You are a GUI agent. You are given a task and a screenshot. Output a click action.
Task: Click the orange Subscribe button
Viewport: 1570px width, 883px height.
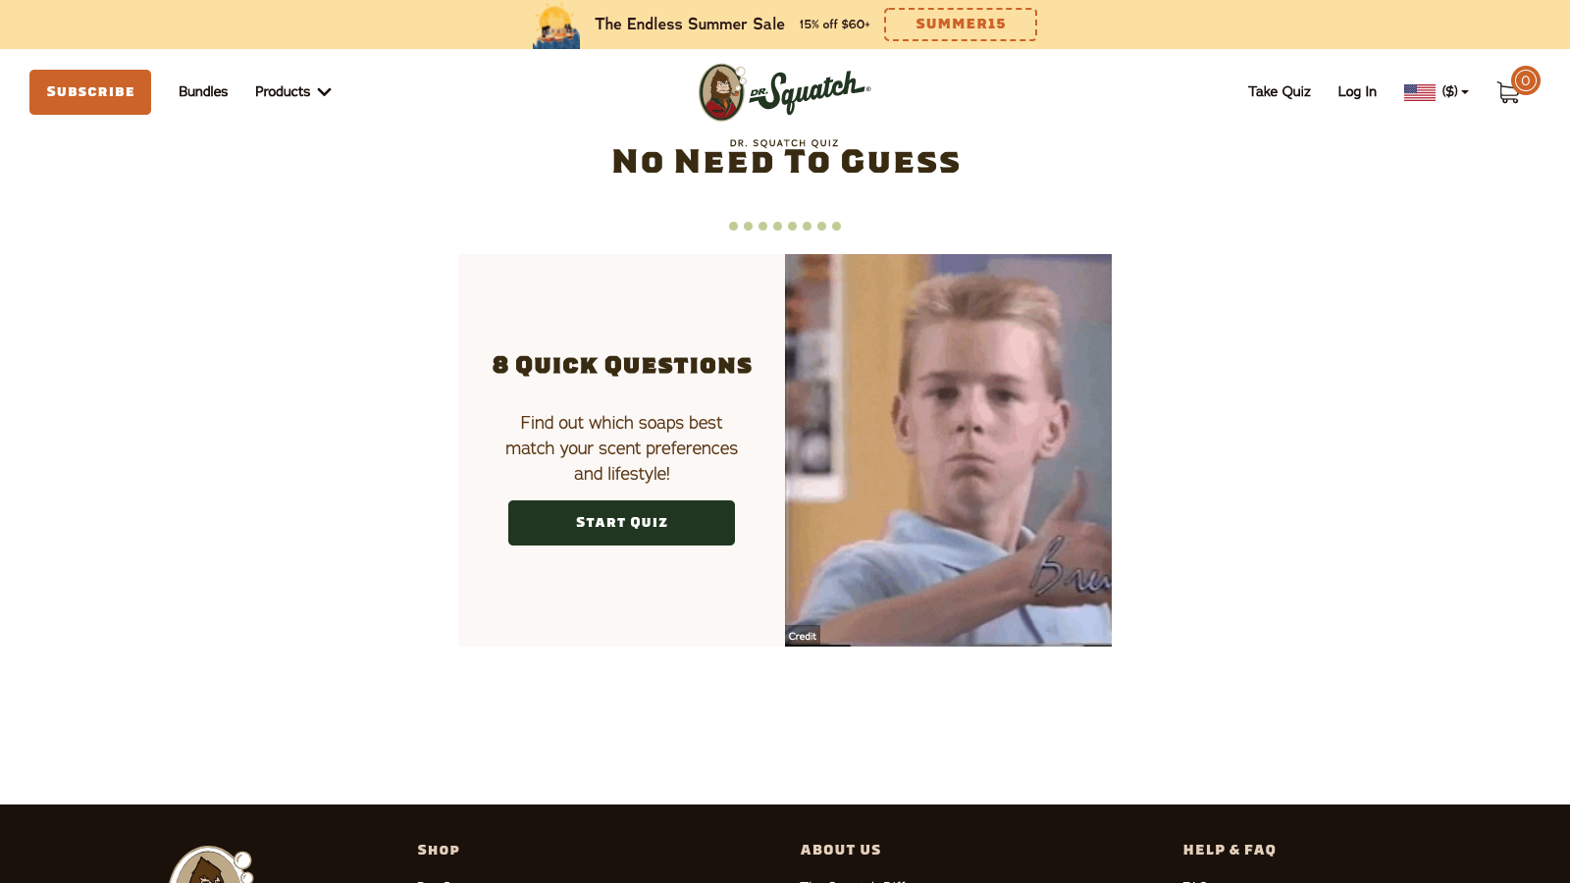(x=90, y=92)
